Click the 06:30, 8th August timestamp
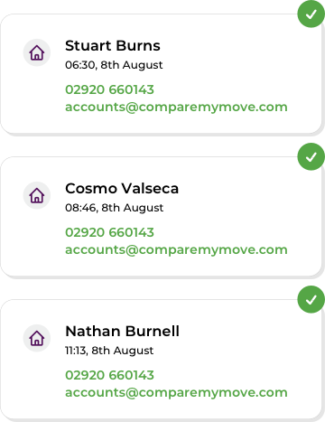 114,65
